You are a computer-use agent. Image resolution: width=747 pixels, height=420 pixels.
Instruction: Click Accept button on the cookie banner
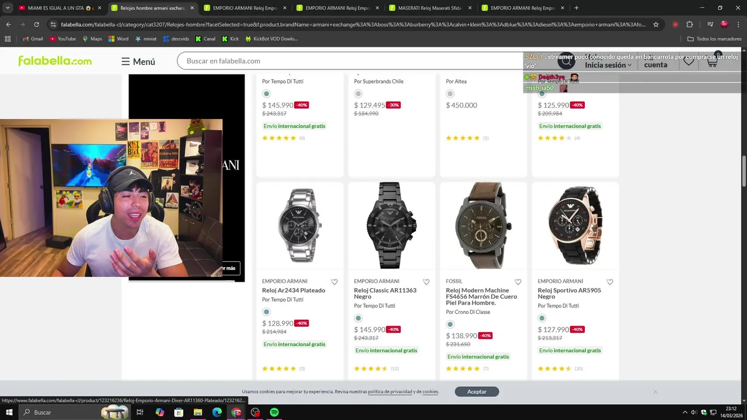tap(477, 391)
